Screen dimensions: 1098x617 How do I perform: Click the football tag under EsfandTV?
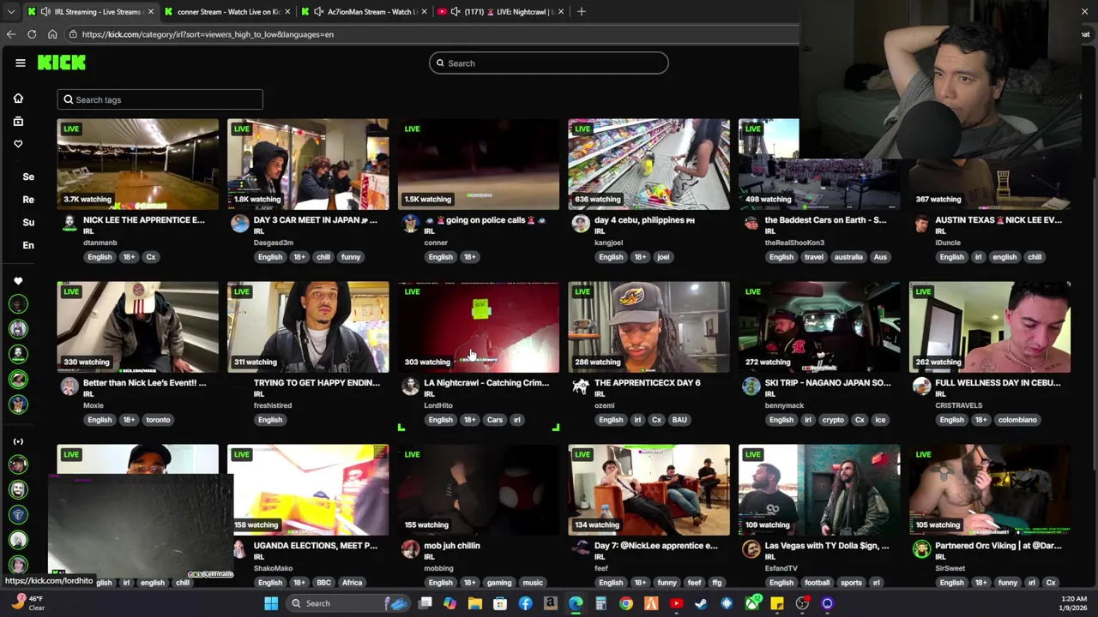(817, 583)
